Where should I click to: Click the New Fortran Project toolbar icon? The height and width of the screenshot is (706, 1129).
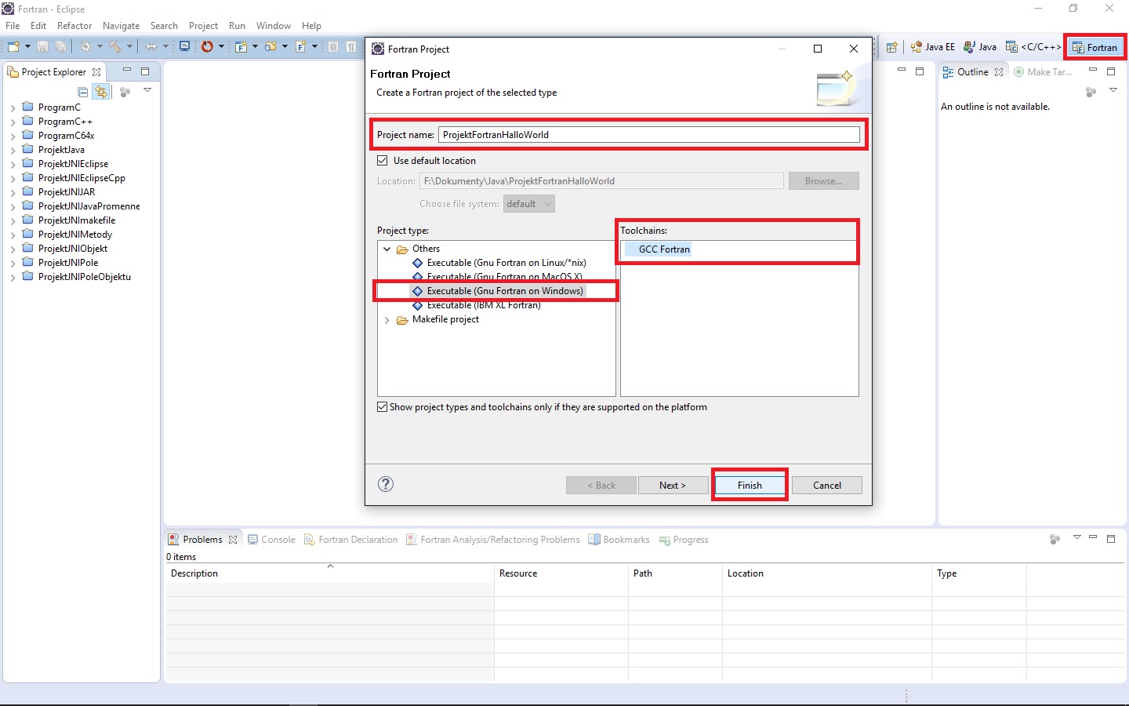[241, 47]
